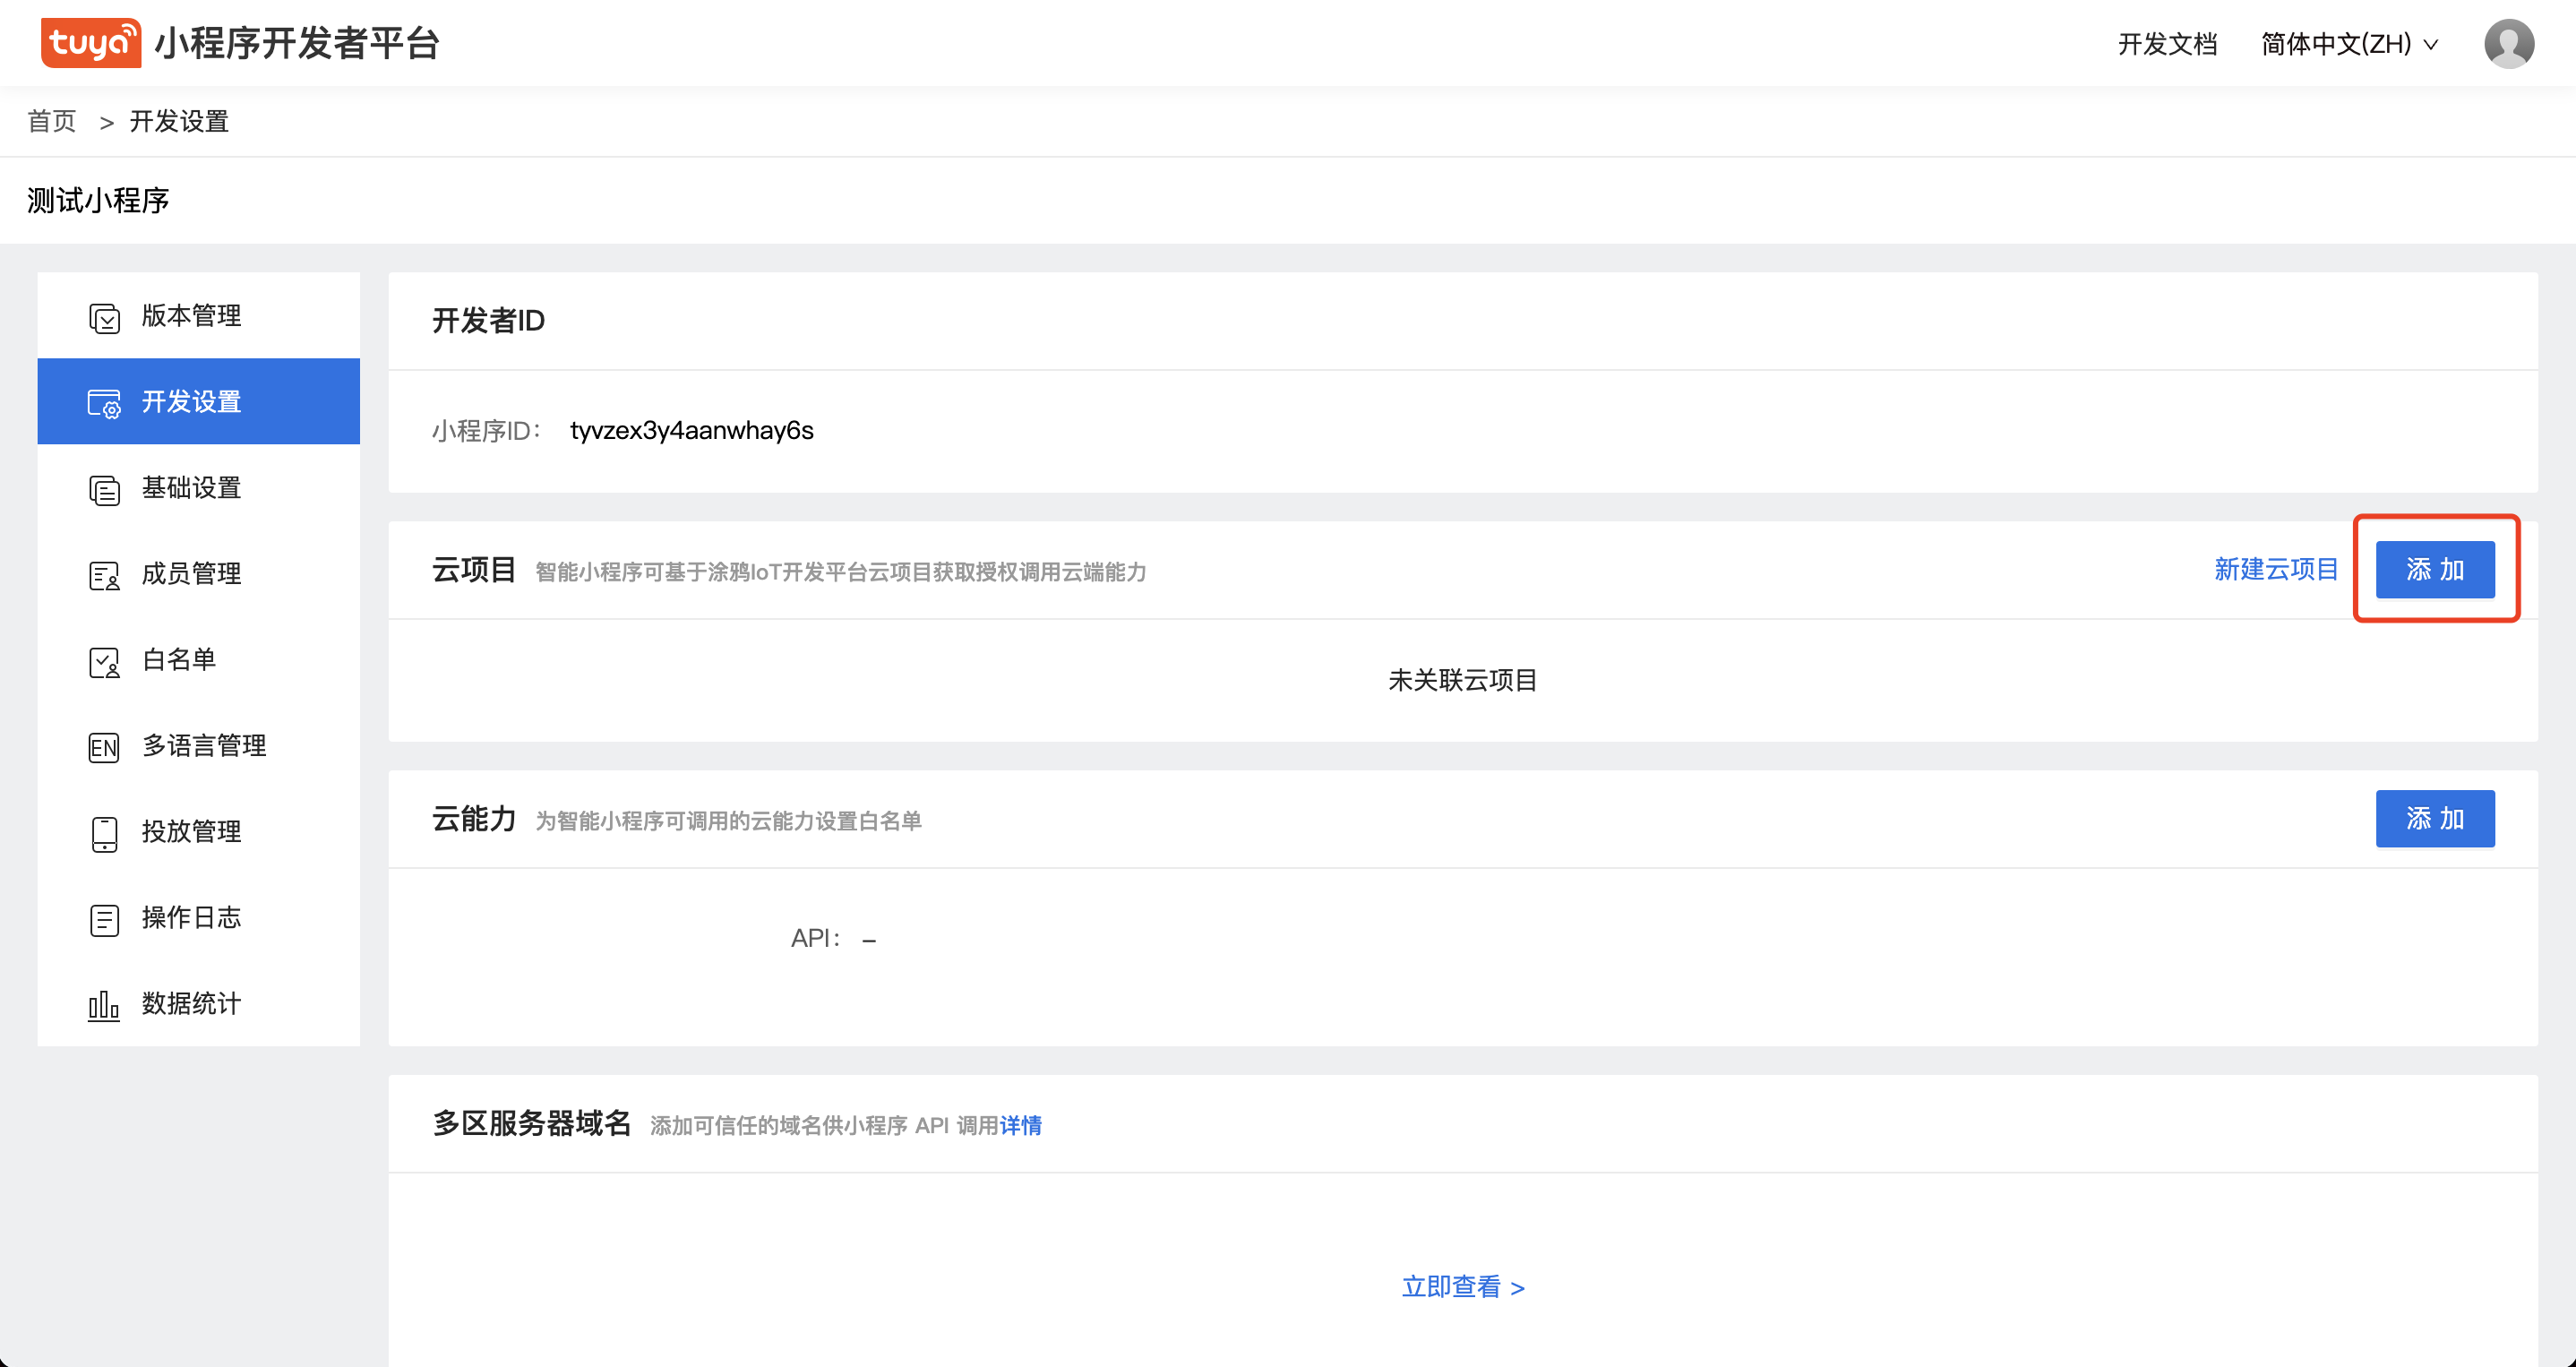Click 开发设置 breadcrumb
This screenshot has height=1367, width=2576.
tap(179, 121)
